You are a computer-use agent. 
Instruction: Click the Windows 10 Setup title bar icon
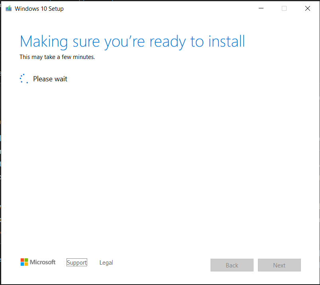click(9, 9)
